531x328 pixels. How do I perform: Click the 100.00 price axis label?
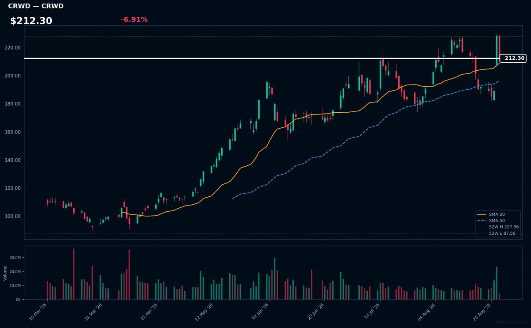(13, 216)
